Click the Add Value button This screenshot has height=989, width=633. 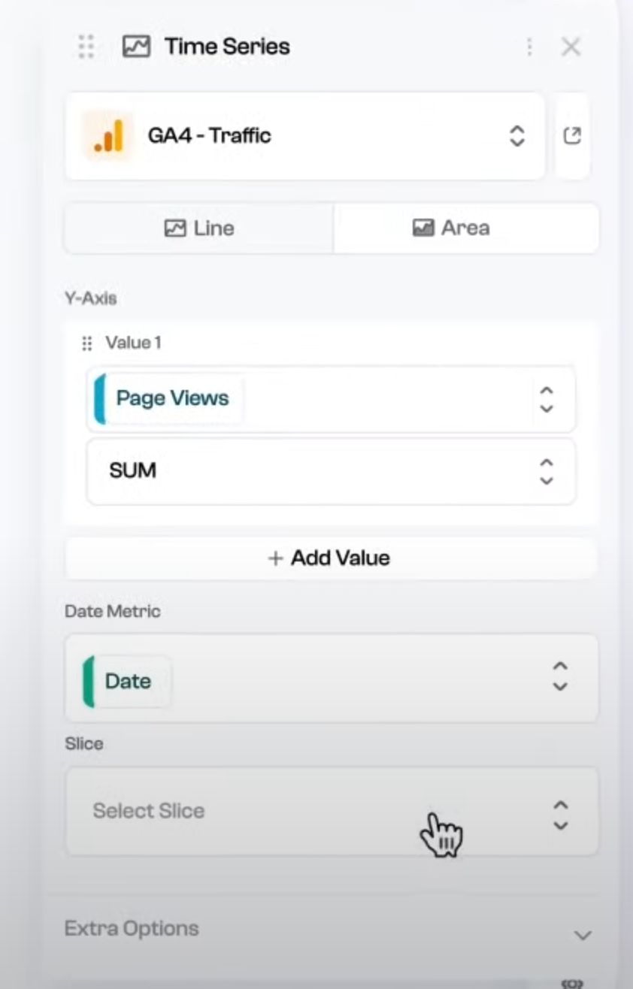[x=331, y=558]
